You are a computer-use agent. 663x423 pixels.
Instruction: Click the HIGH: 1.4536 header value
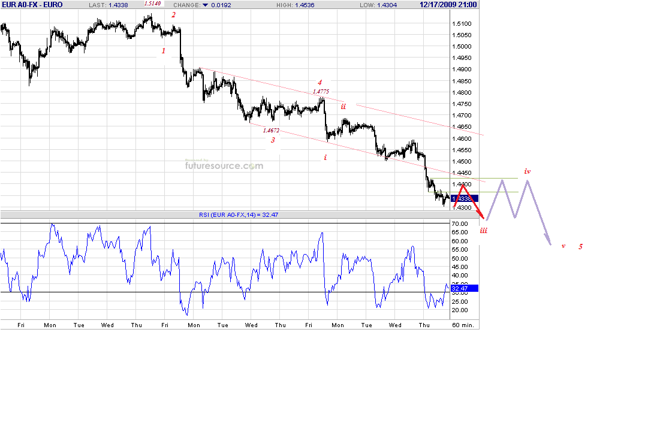click(295, 5)
